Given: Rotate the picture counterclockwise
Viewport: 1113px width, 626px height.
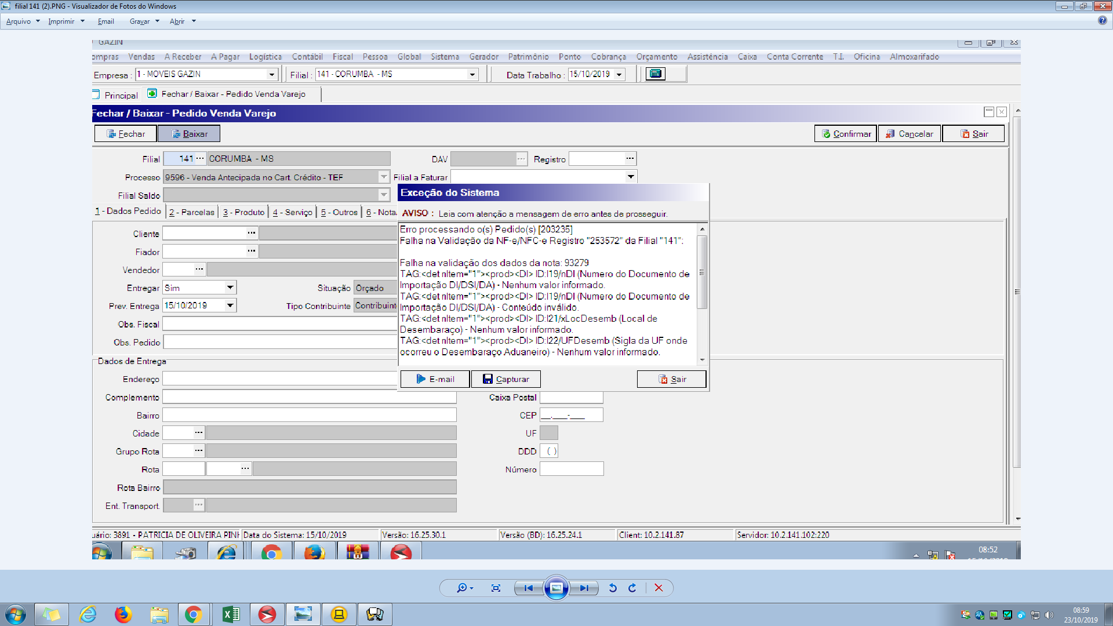Looking at the screenshot, I should pos(613,588).
